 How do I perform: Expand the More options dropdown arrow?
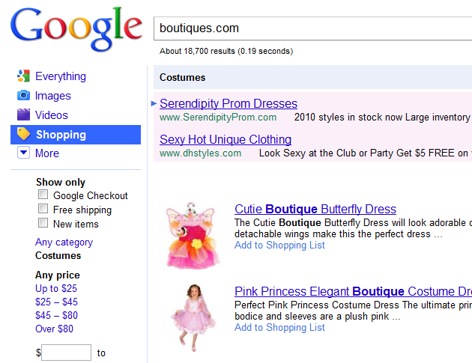pos(23,153)
